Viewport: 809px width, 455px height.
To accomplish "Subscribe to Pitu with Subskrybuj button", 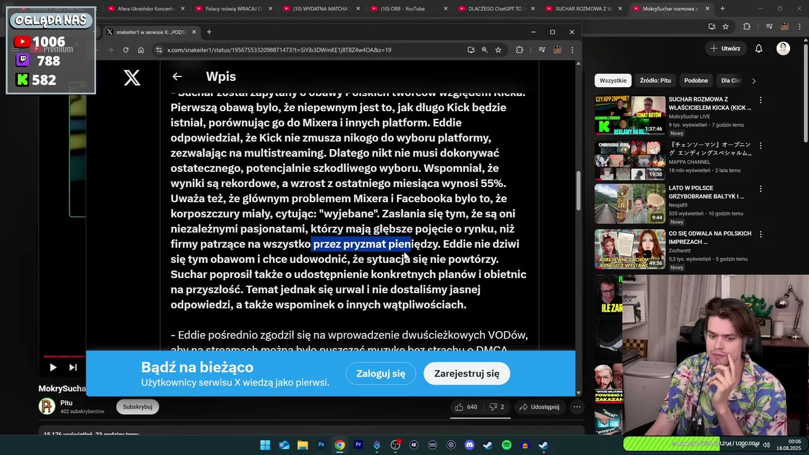I will [137, 407].
